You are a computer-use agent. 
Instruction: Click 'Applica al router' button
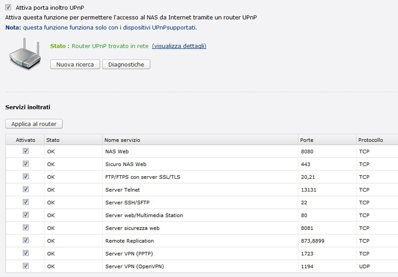coord(34,124)
